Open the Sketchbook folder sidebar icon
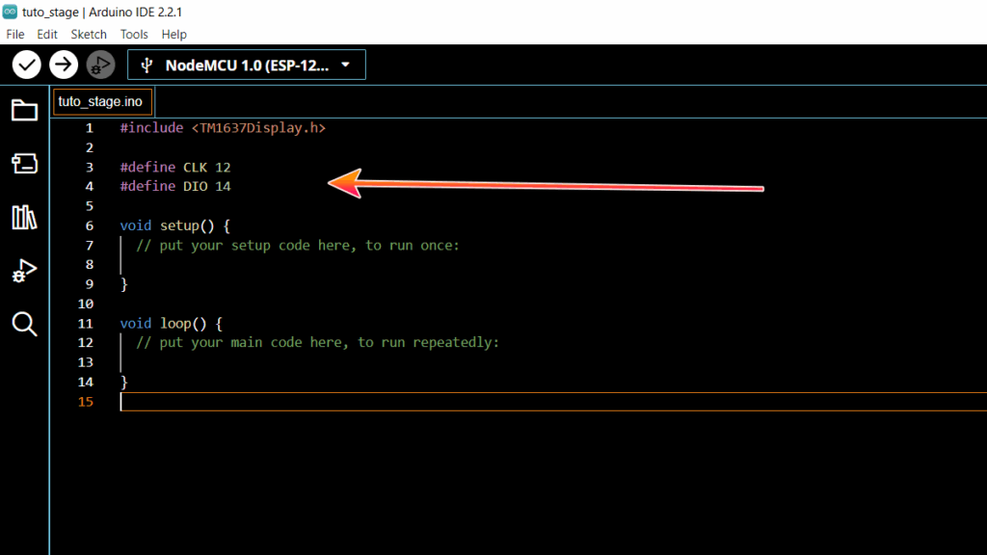The height and width of the screenshot is (555, 987). point(24,111)
